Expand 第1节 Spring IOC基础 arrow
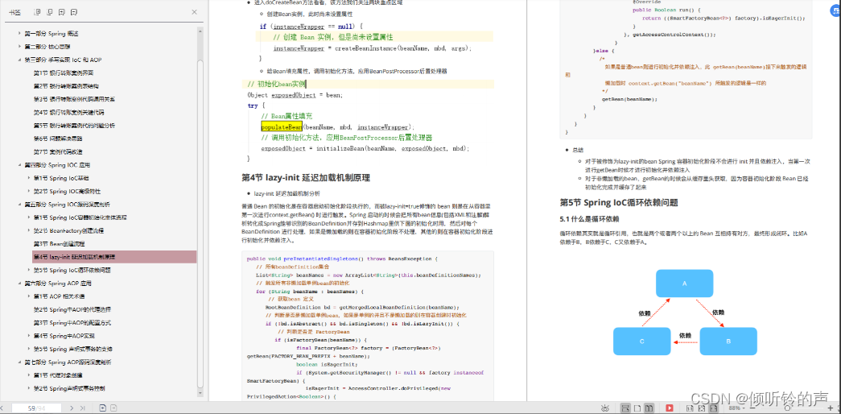This screenshot has width=841, height=414. click(29, 178)
